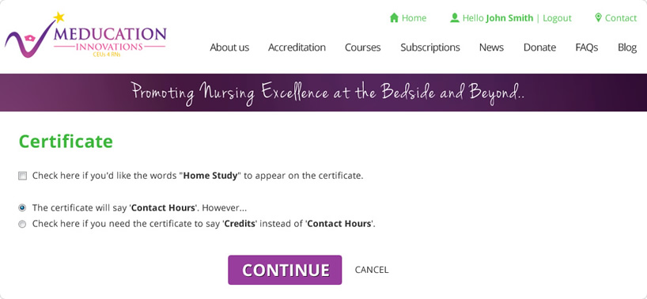Visit the Donate page

(539, 47)
